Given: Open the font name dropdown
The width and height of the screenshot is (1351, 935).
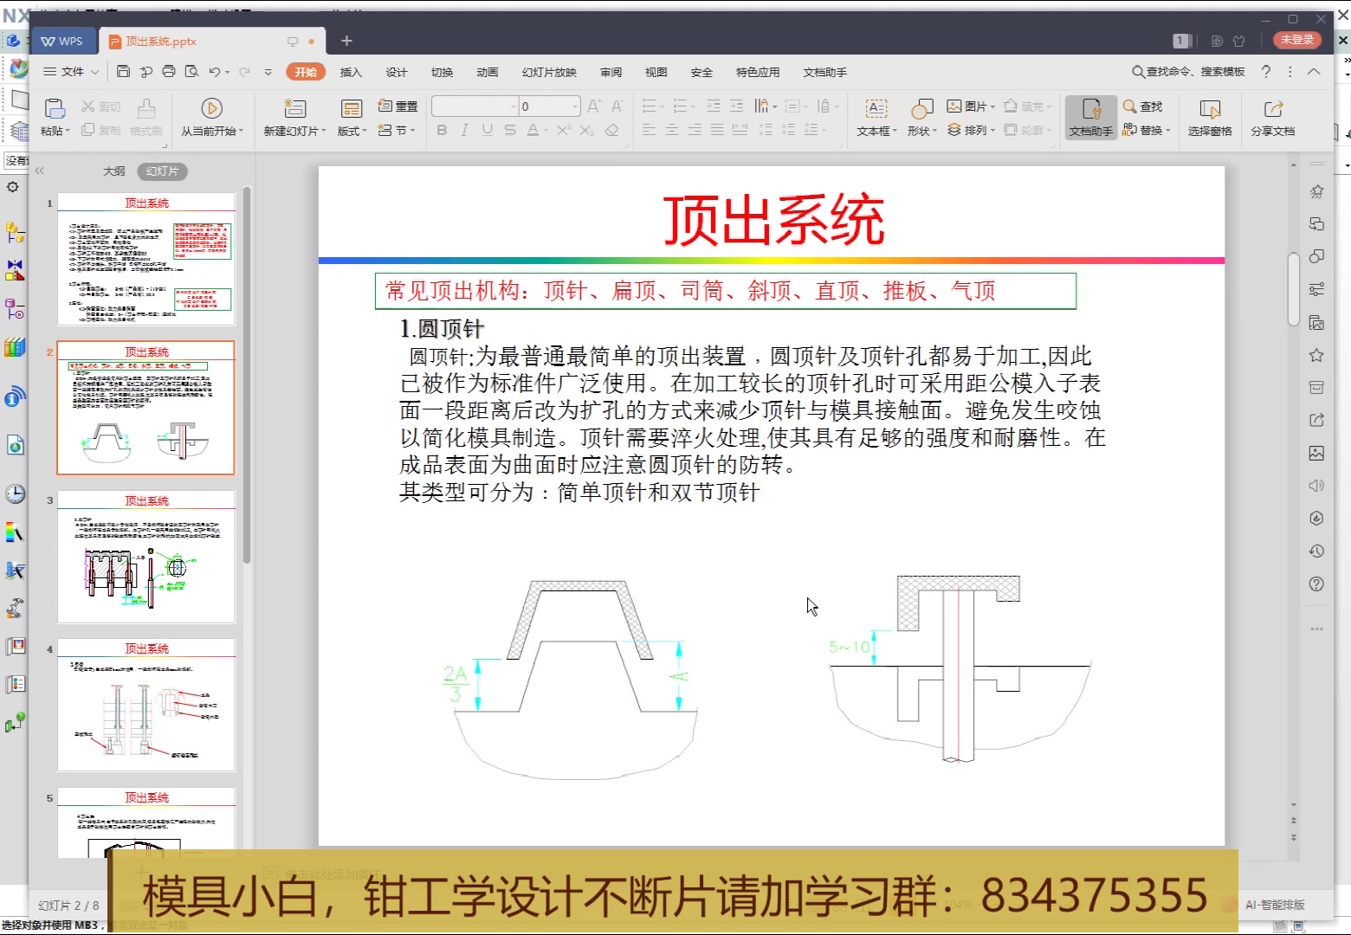Looking at the screenshot, I should (512, 106).
